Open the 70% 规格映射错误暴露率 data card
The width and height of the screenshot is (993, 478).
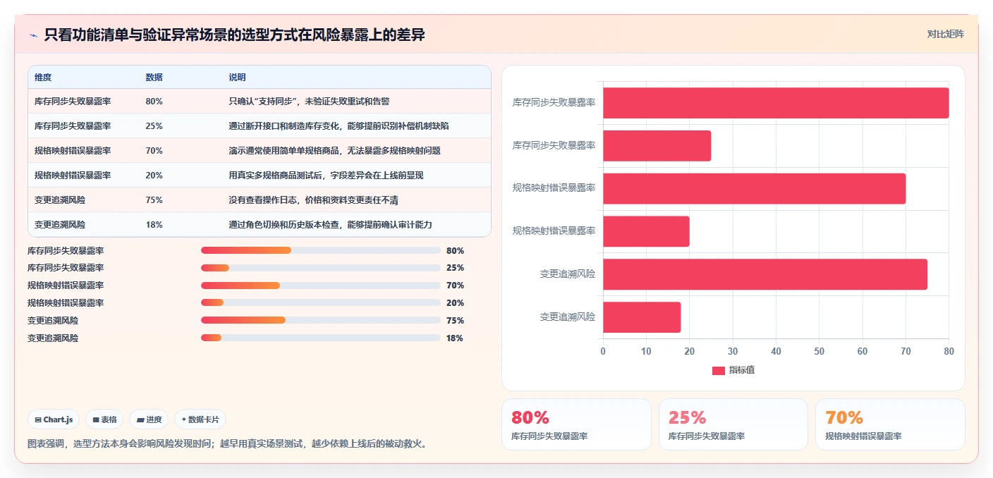tap(890, 424)
